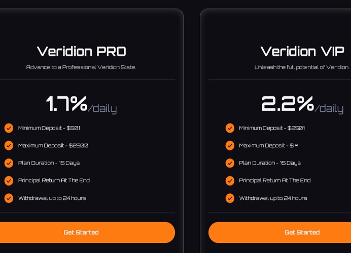Screen dimensions: 351x253
Task: Select the Veridion PRO plan title
Action: 82,52
